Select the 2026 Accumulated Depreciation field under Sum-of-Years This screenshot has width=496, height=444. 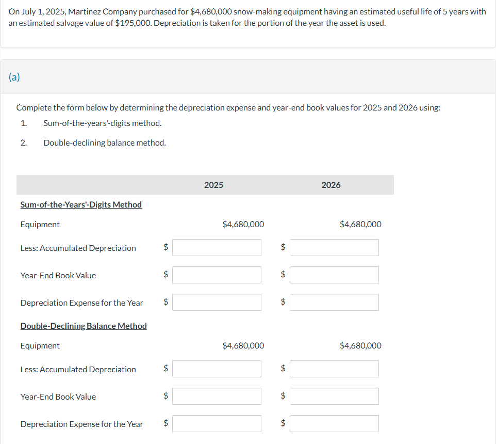coord(334,247)
